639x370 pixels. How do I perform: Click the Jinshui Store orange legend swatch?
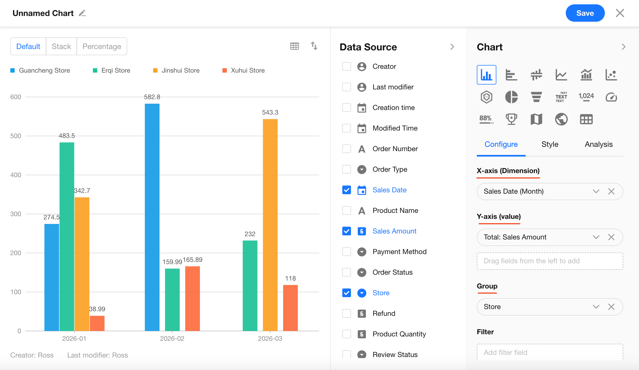(155, 70)
